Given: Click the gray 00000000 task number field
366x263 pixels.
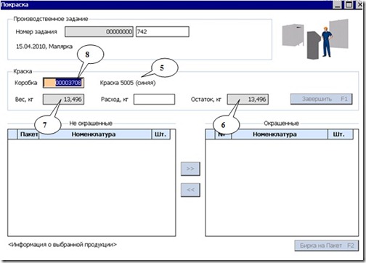Looking at the screenshot, I should [x=99, y=32].
